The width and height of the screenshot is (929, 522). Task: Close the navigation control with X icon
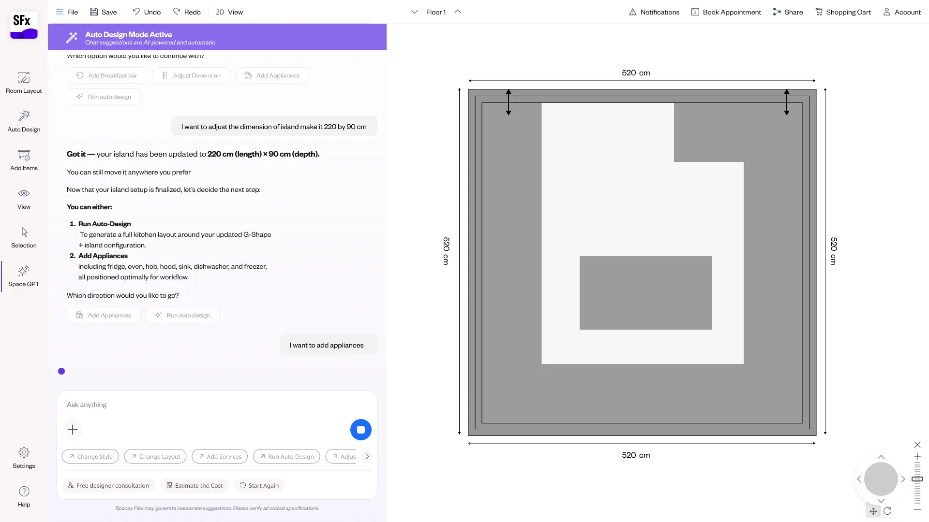tap(917, 445)
